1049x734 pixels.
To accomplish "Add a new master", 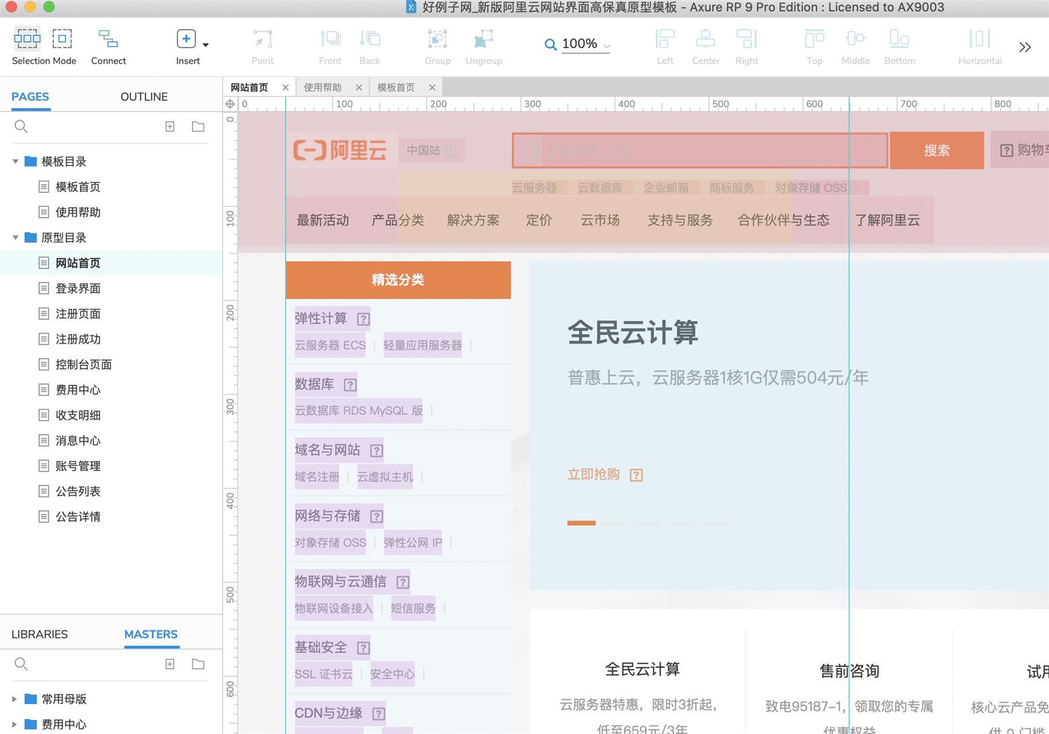I will point(170,664).
